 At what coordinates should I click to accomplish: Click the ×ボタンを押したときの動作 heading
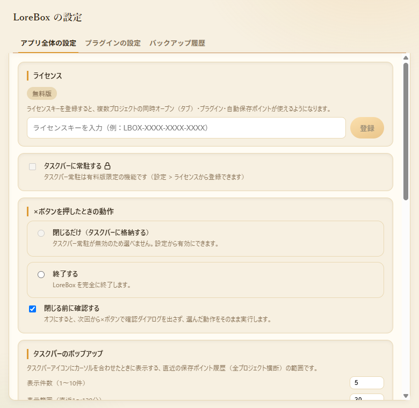(x=74, y=212)
